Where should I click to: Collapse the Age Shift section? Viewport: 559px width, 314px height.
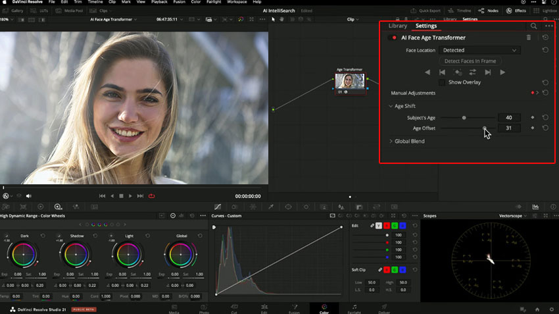391,106
